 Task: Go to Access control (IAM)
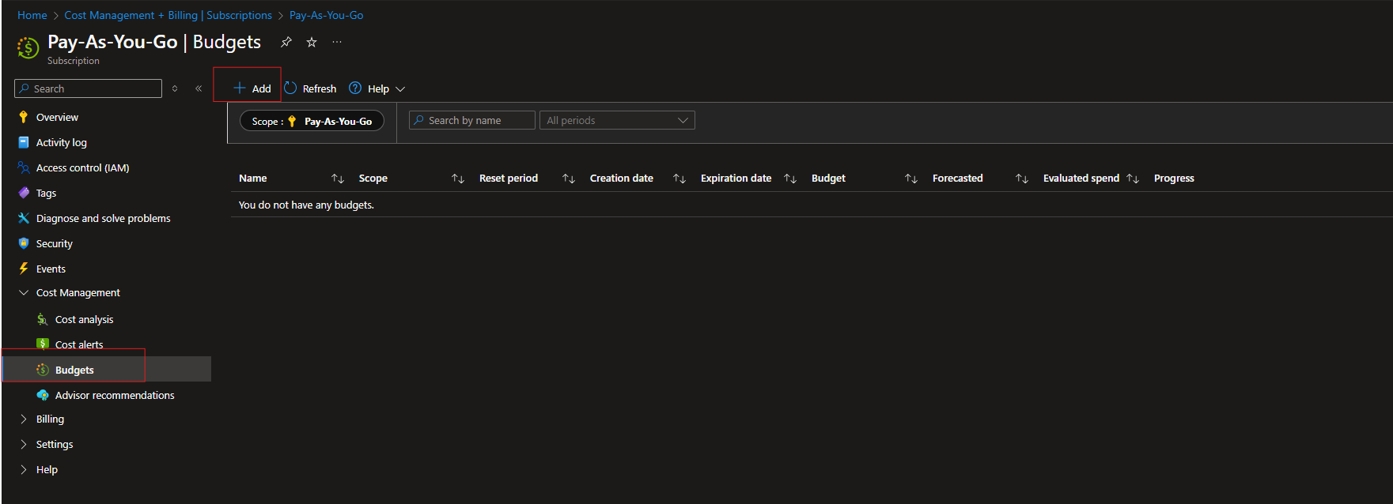pyautogui.click(x=82, y=167)
